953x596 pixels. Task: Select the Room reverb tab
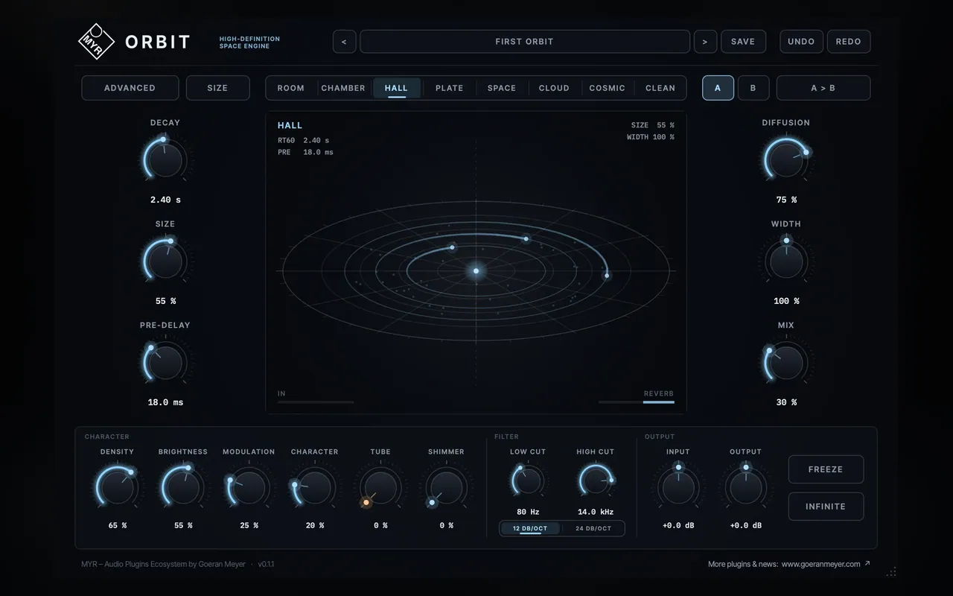coord(291,88)
